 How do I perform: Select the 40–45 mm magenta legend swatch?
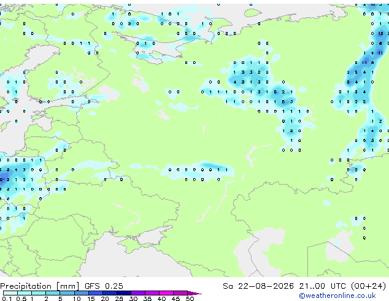tap(166, 293)
